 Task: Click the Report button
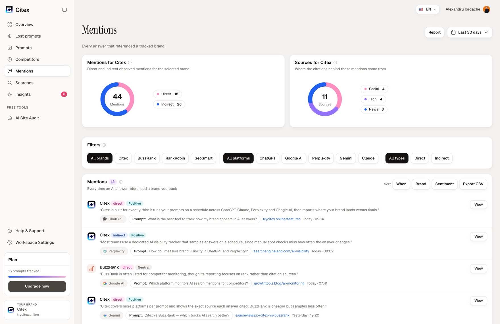click(x=434, y=32)
